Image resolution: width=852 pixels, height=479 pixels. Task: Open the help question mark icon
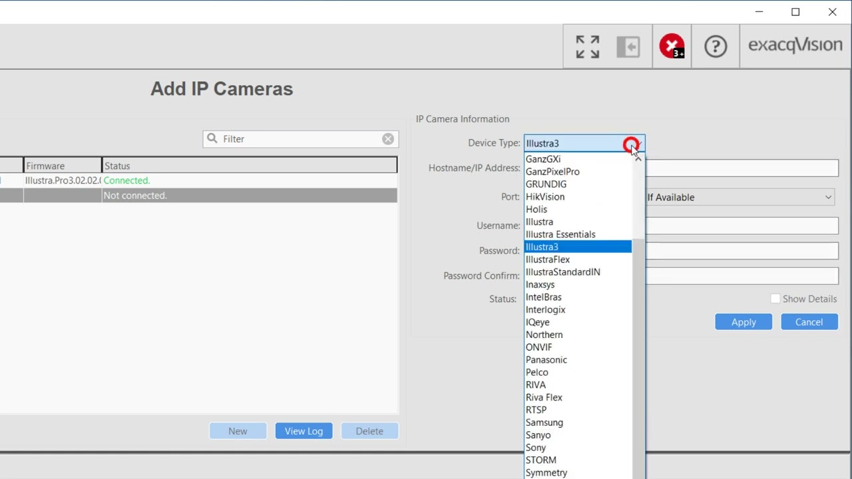pos(716,47)
